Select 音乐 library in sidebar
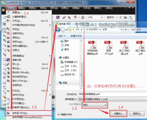This screenshot has width=147, height=120. 65,49
